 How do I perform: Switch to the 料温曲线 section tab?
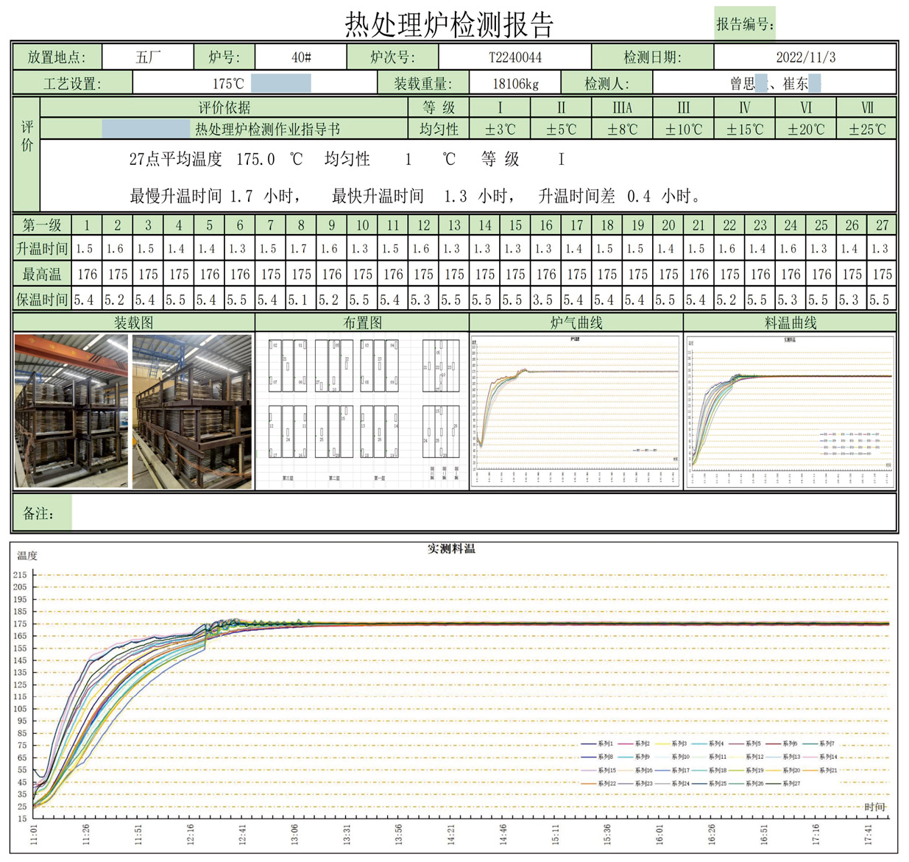pyautogui.click(x=791, y=322)
